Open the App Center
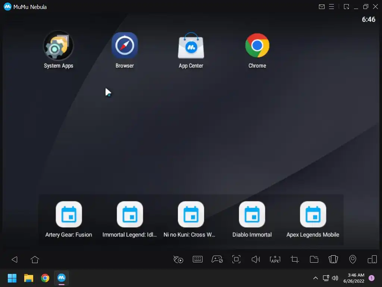This screenshot has height=287, width=382. (191, 46)
